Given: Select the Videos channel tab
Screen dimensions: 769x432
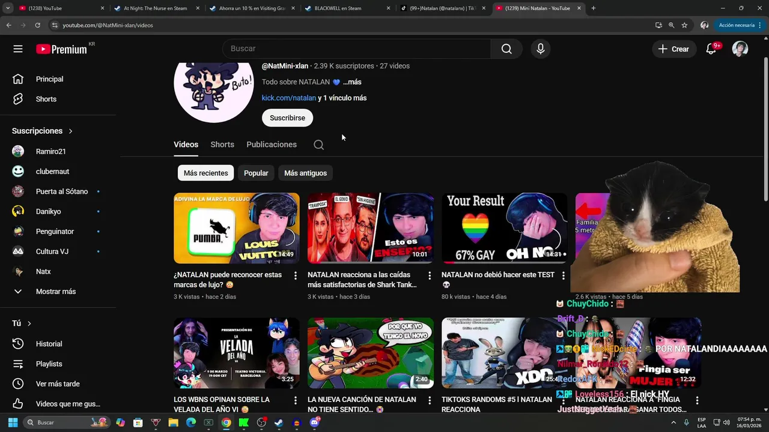Looking at the screenshot, I should 186,145.
